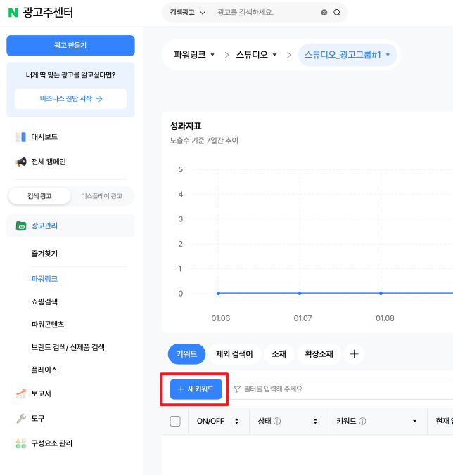This screenshot has width=453, height=475.
Task: Click the 새 키워드 button
Action: 196,389
